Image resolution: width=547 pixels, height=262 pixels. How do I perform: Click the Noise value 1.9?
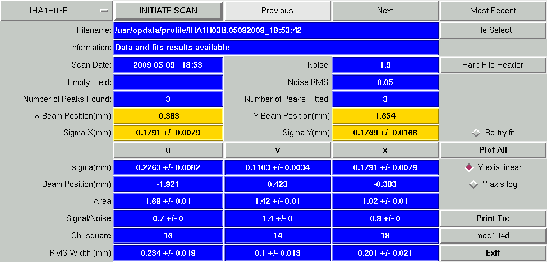click(x=385, y=65)
